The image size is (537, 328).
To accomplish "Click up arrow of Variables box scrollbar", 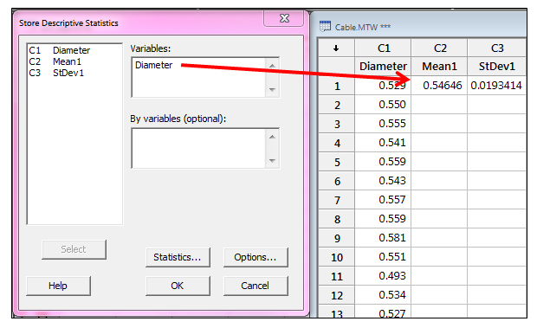I will coord(272,66).
